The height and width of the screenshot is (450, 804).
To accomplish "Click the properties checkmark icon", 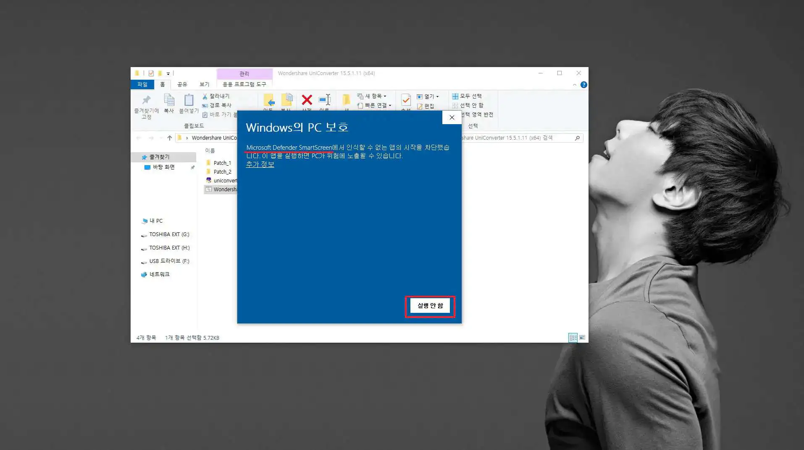I will coord(406,100).
